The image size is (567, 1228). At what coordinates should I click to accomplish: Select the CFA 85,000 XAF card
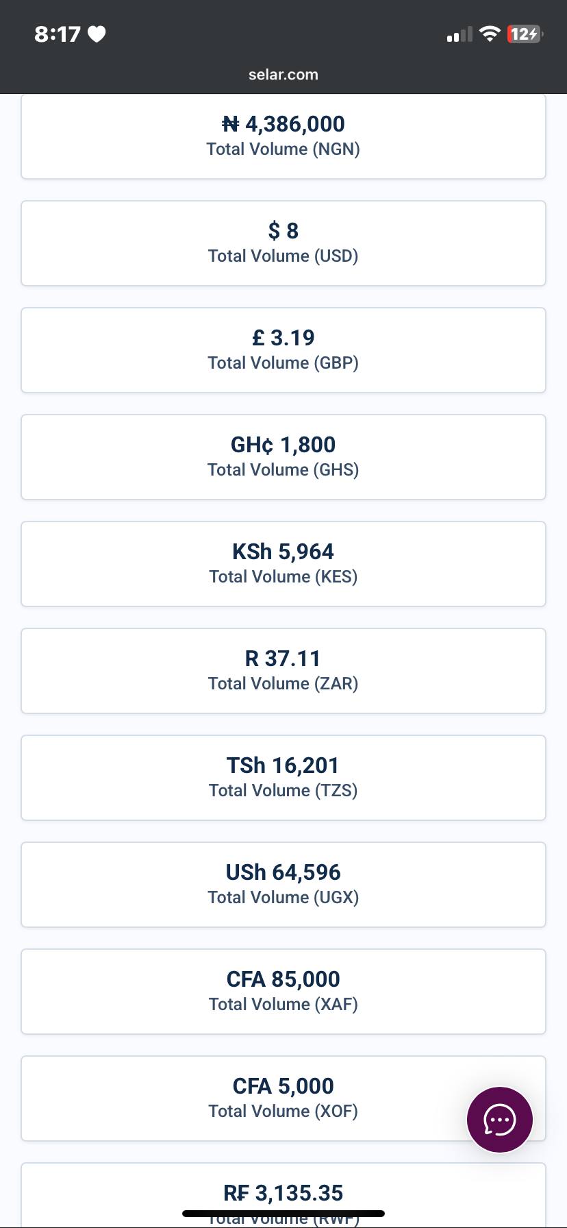pyautogui.click(x=283, y=992)
